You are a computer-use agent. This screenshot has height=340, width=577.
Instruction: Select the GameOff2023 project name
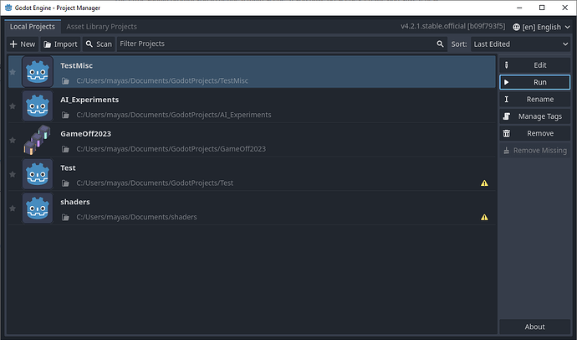coord(86,134)
